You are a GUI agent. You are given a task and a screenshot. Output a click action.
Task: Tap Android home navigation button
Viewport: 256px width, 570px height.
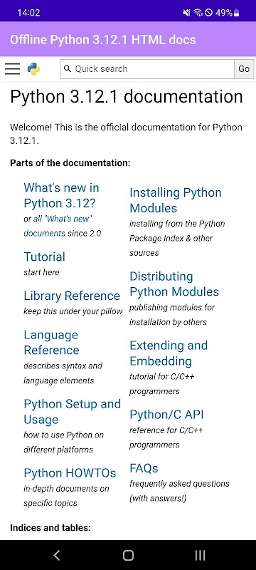click(128, 555)
